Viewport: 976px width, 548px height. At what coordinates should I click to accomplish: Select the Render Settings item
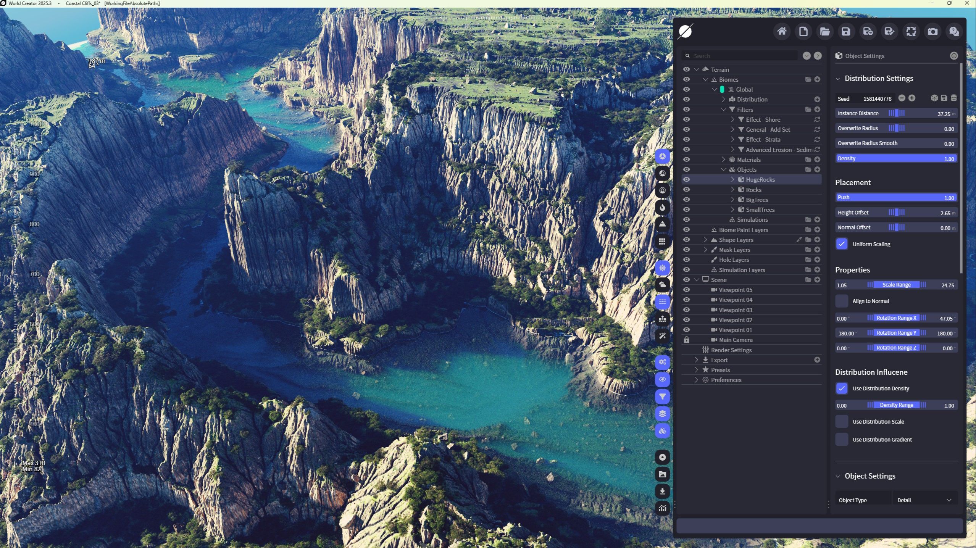tap(731, 350)
